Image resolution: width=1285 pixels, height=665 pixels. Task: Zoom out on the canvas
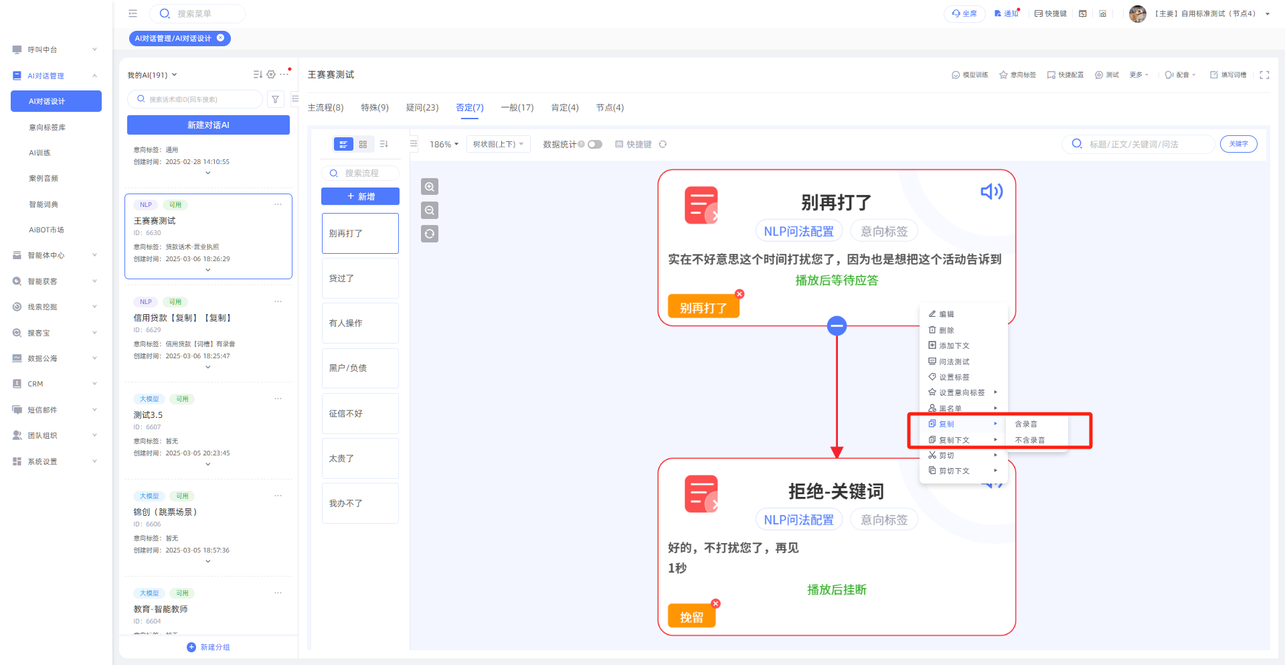point(430,210)
